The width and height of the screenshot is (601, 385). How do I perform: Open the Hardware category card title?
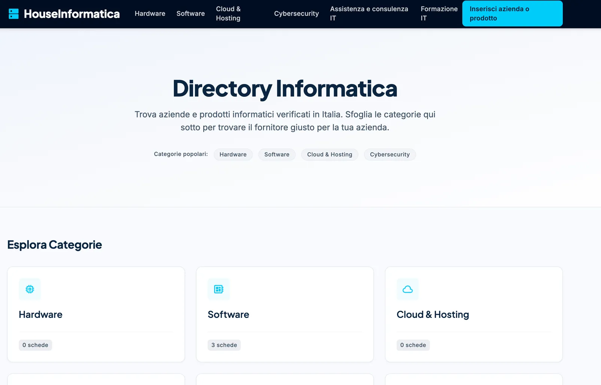coord(41,314)
